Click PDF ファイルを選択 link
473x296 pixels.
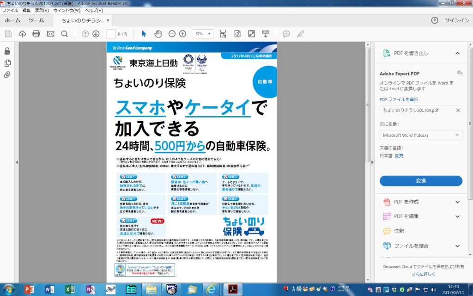coord(399,99)
